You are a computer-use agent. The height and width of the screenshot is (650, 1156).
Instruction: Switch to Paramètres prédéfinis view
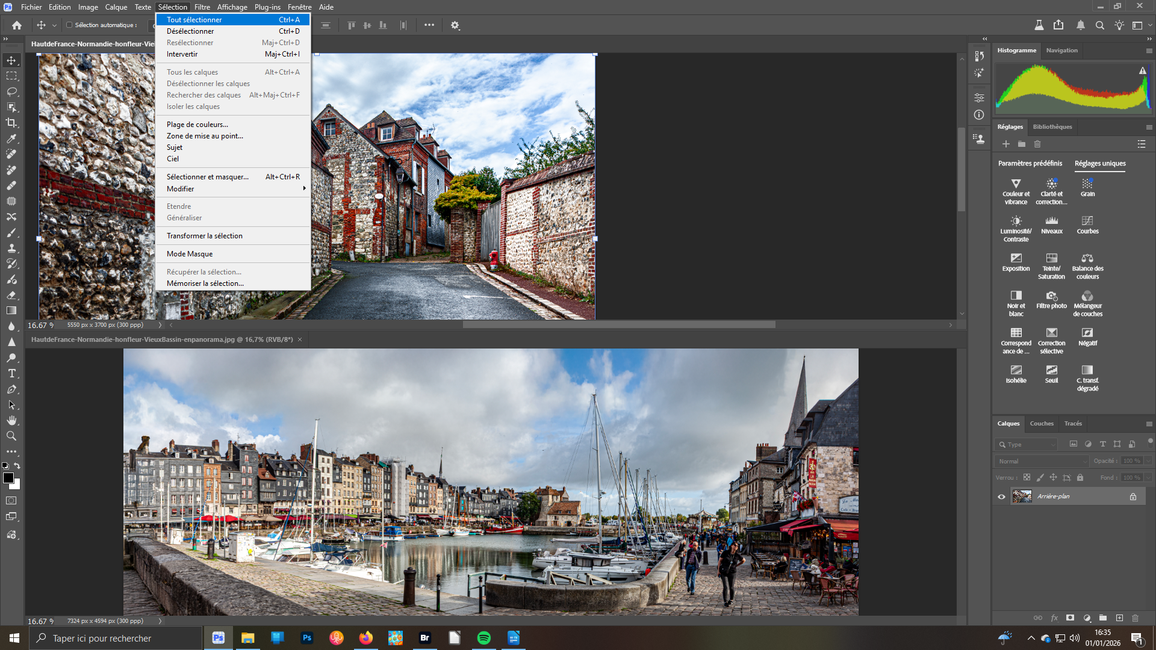pyautogui.click(x=1030, y=163)
